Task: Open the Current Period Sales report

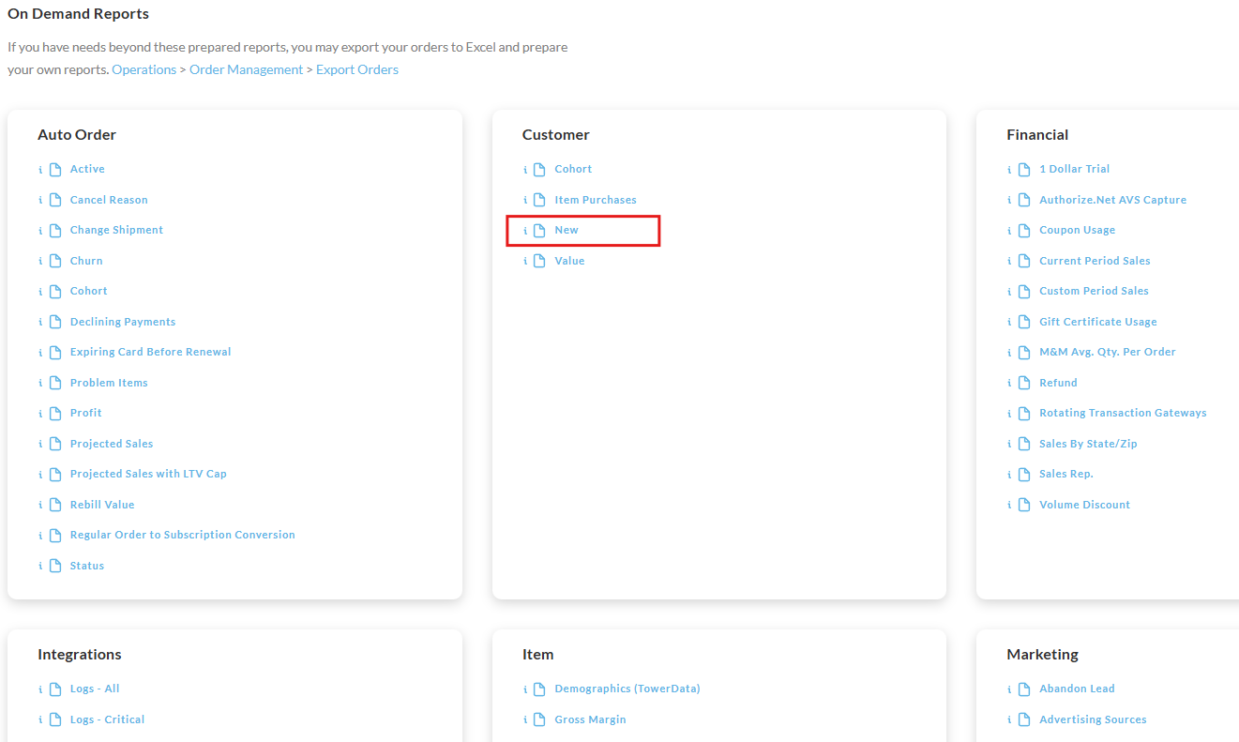Action: (1095, 261)
